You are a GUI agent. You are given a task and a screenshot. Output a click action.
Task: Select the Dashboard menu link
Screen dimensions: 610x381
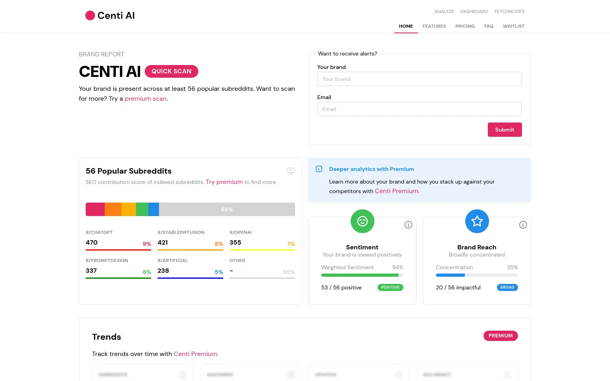[474, 11]
